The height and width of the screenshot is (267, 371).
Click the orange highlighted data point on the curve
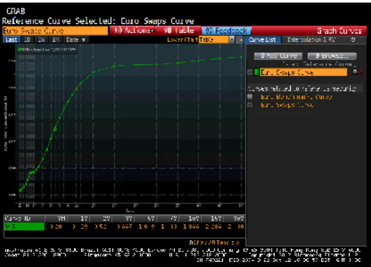[76, 89]
